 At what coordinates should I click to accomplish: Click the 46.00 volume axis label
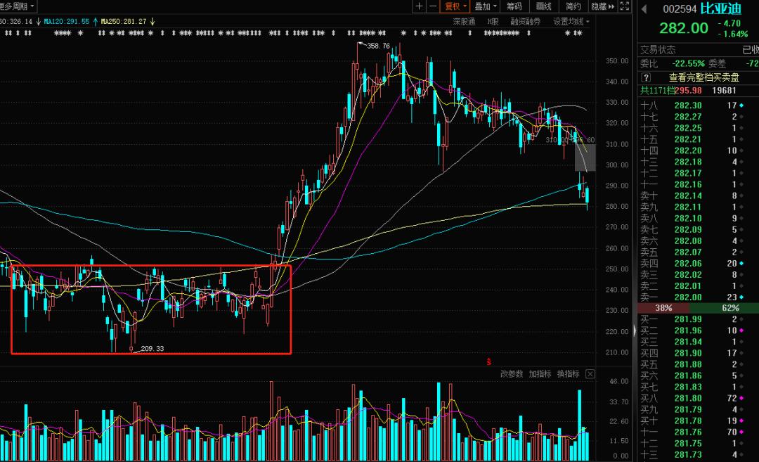coord(619,382)
